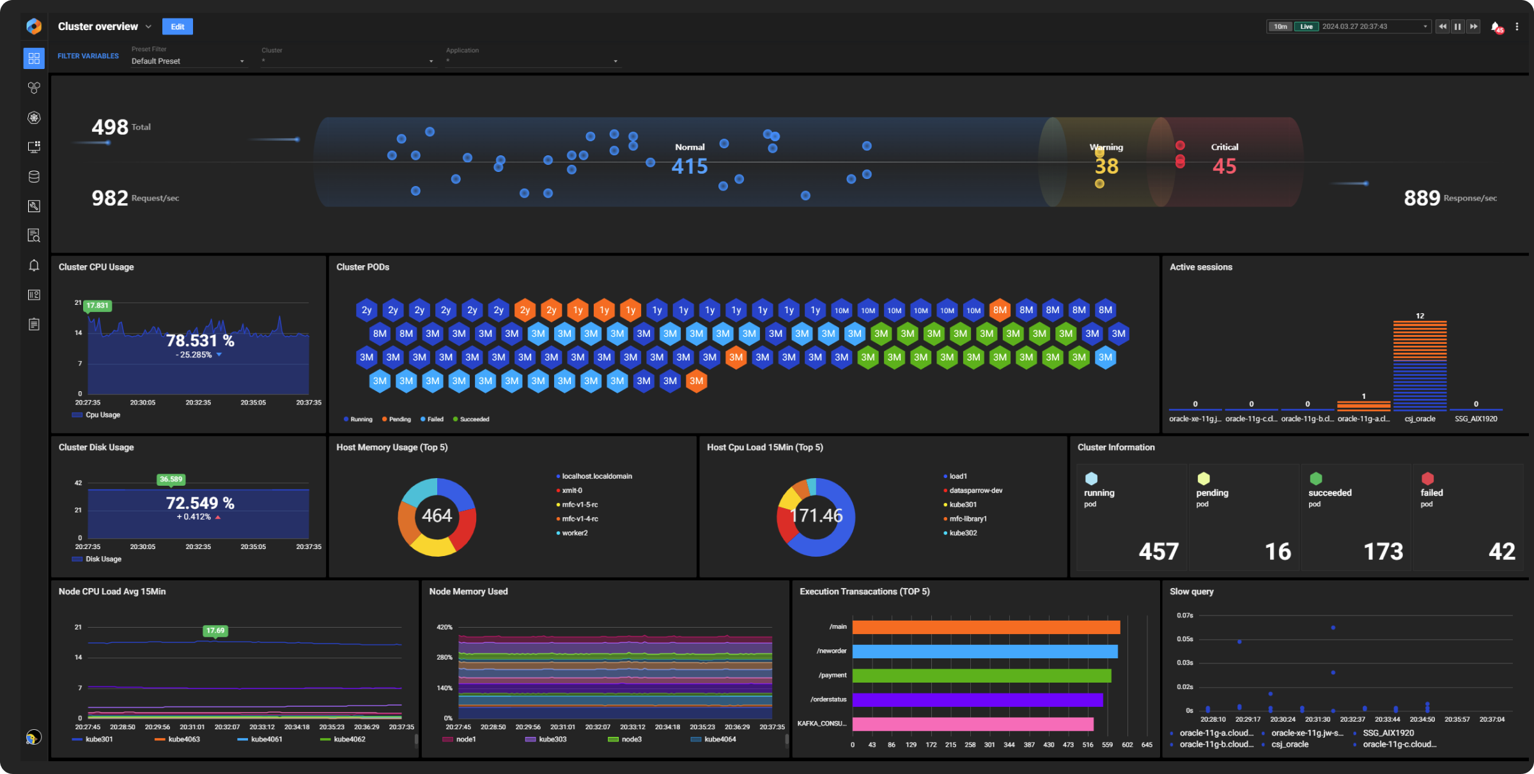Click the FILTER VARIABLES label
1534x774 pixels.
(x=88, y=56)
